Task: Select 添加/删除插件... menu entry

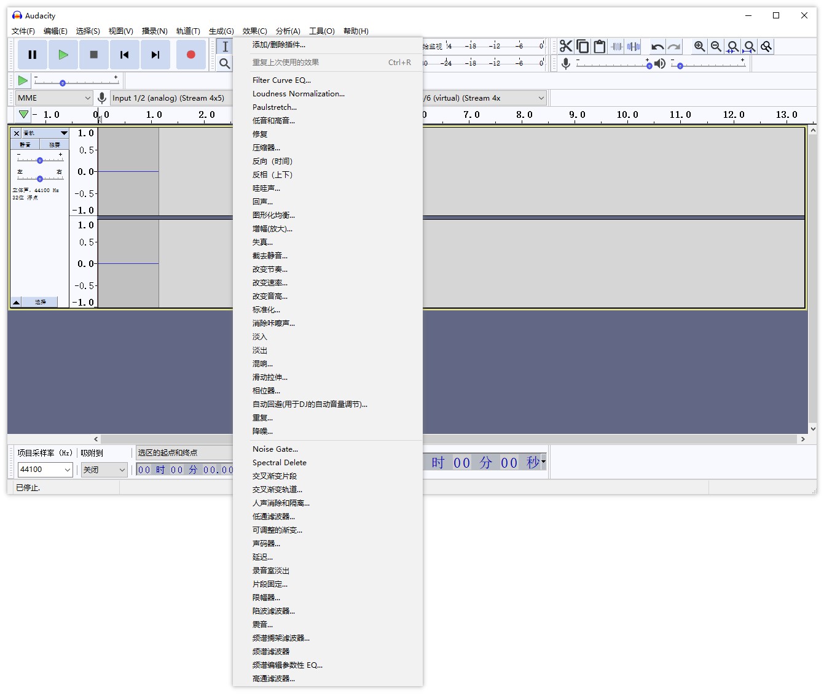Action: 328,45
